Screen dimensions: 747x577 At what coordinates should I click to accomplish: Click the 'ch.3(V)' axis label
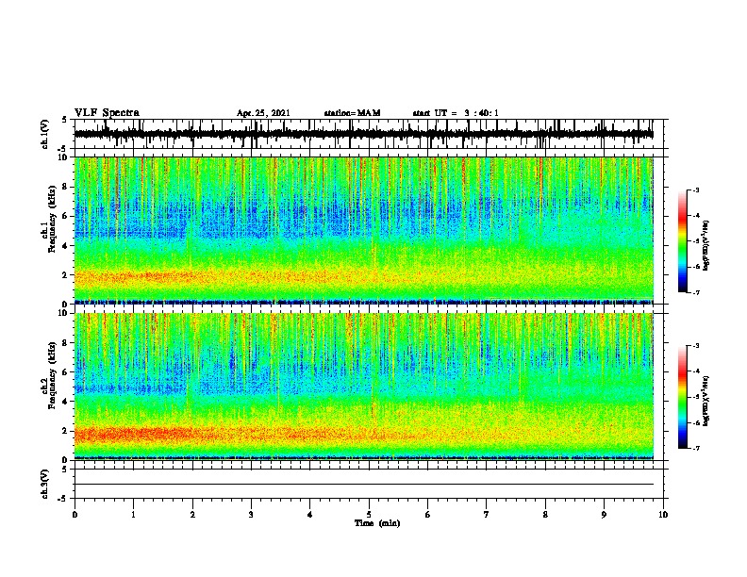[45, 485]
